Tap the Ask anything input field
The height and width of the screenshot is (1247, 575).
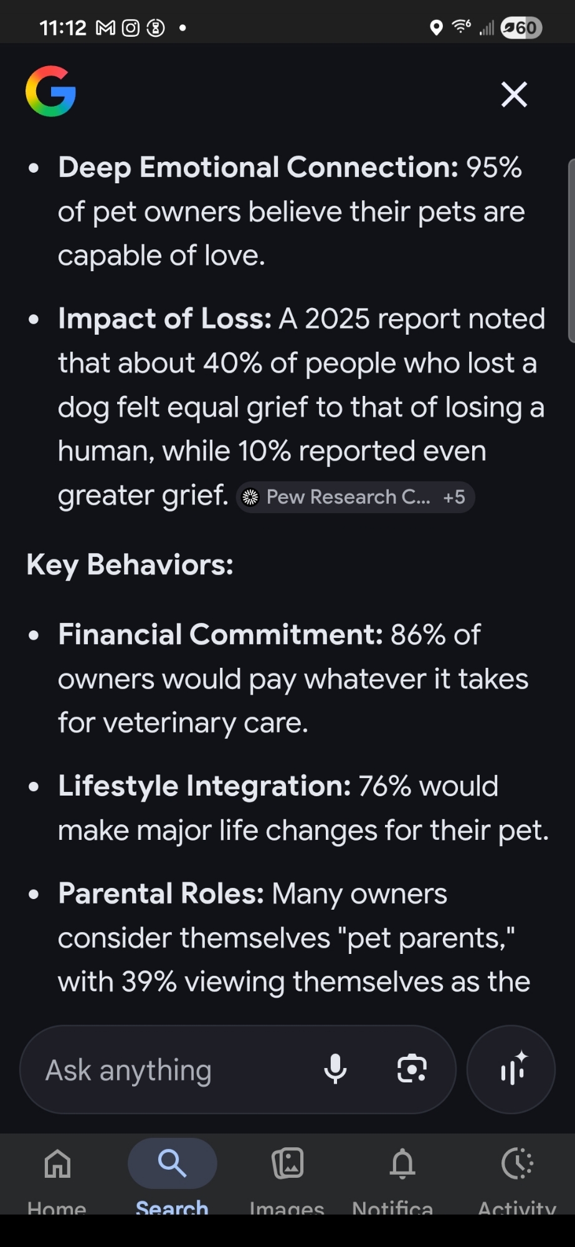(174, 1070)
